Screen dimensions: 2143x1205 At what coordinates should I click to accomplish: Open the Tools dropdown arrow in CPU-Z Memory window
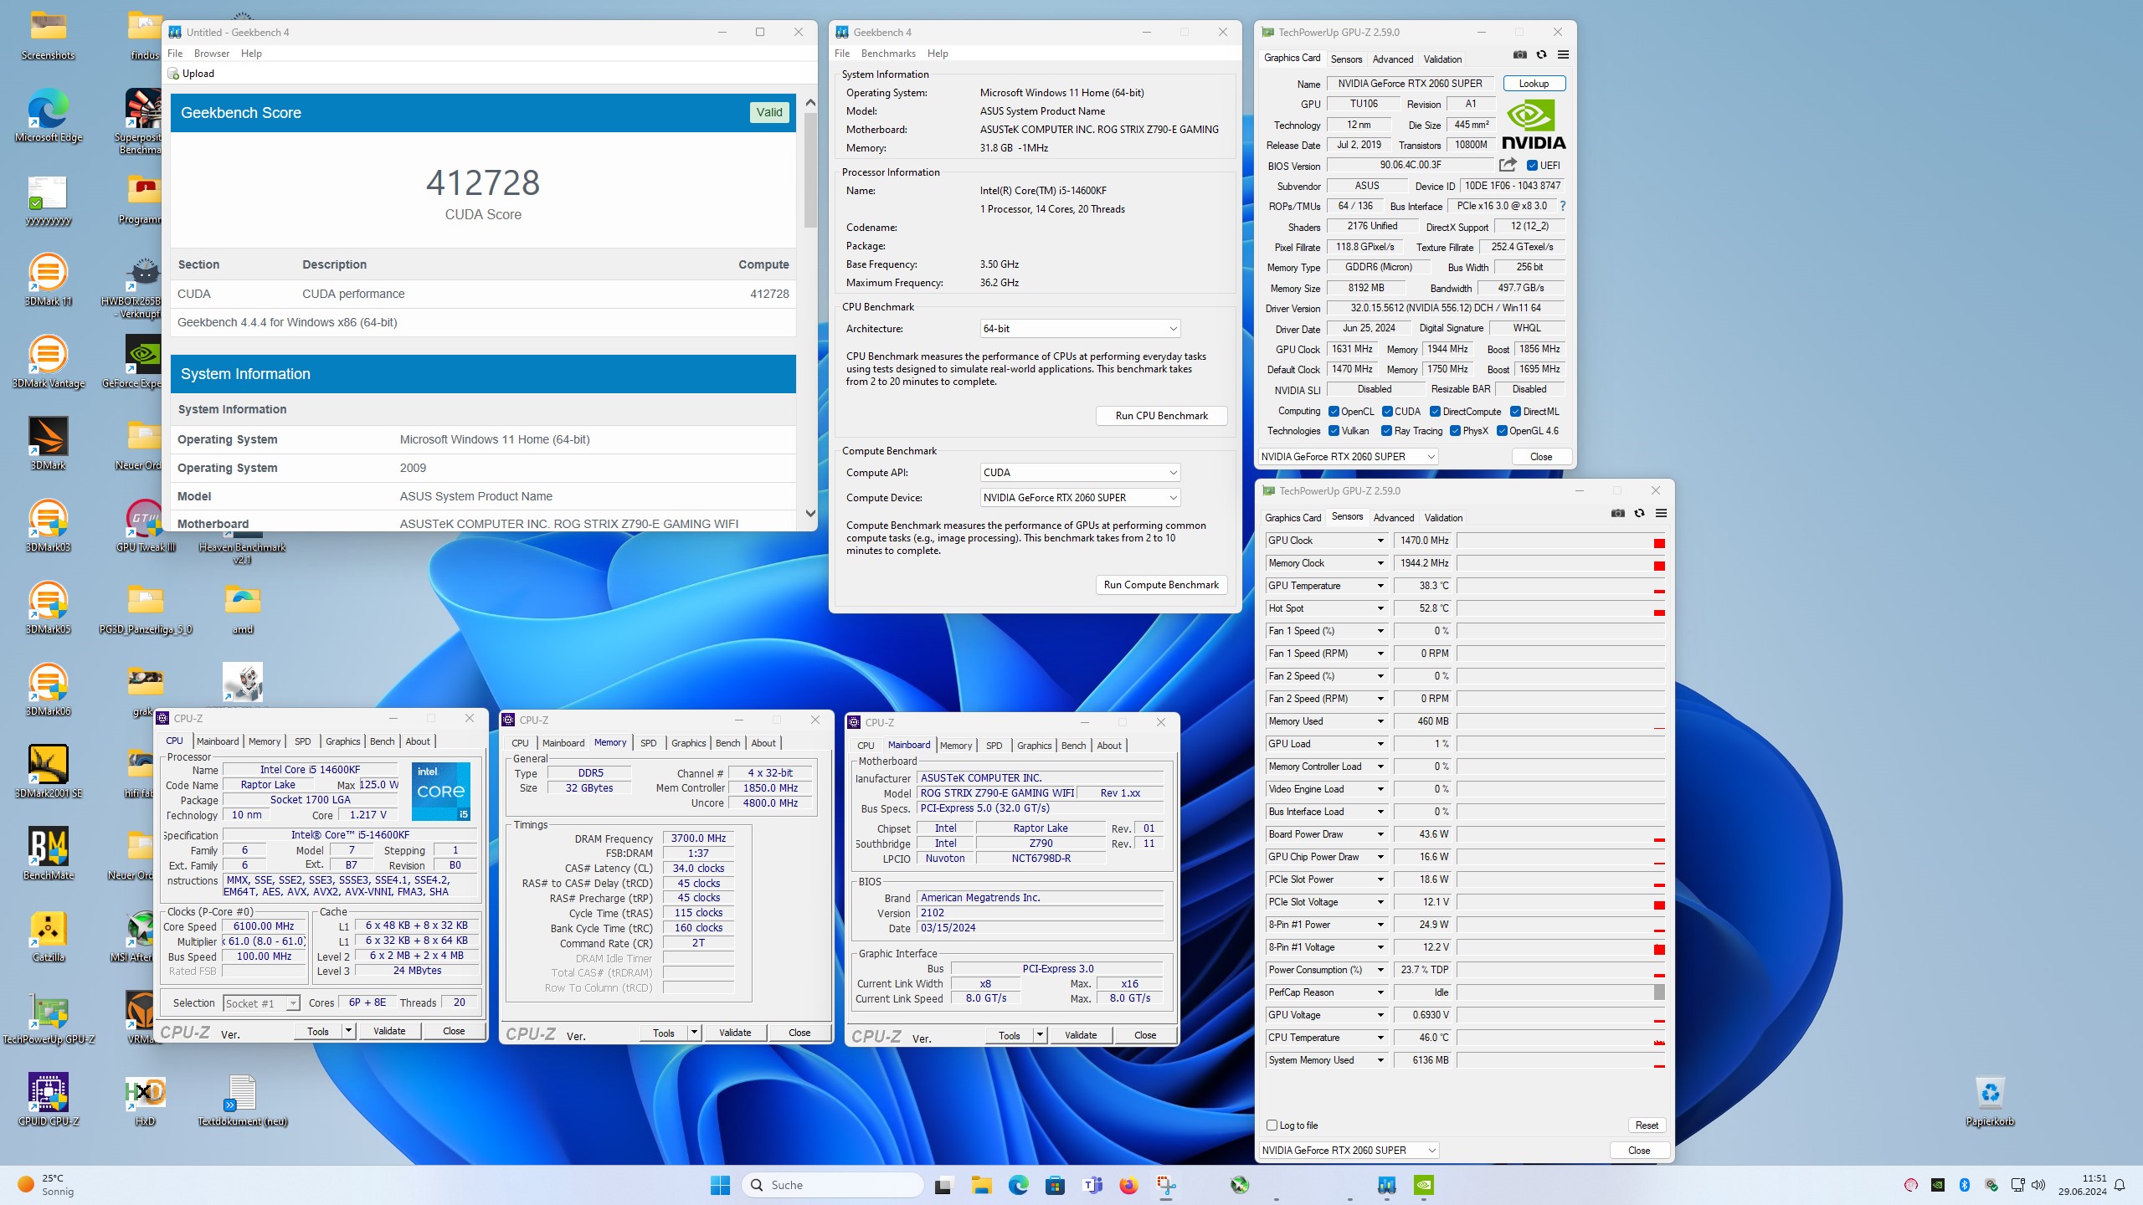(x=694, y=1033)
